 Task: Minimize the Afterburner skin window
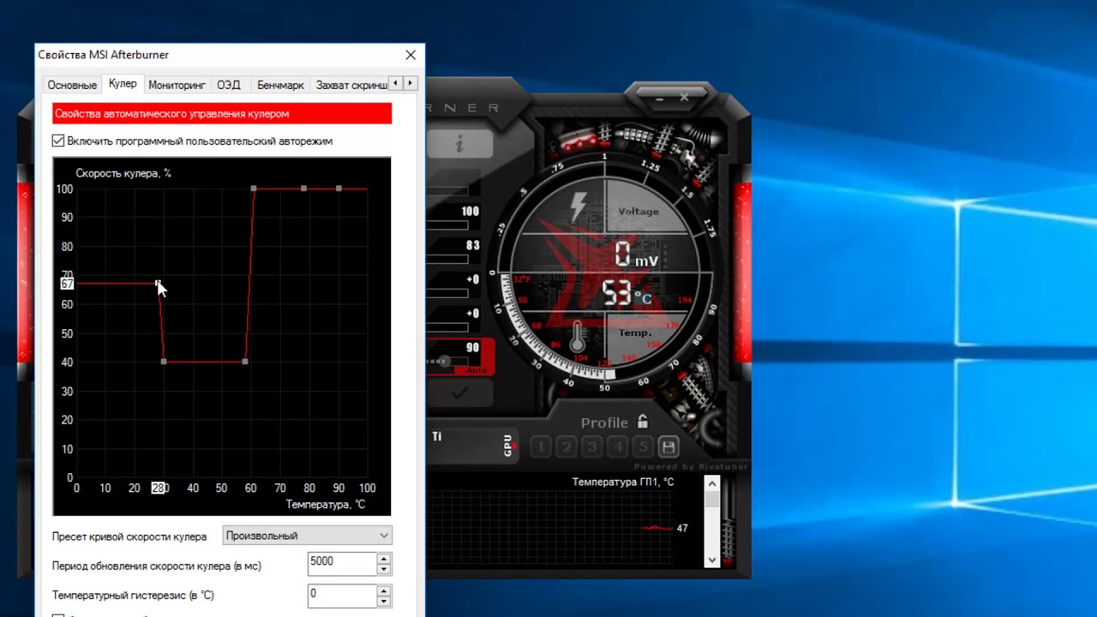coord(661,98)
